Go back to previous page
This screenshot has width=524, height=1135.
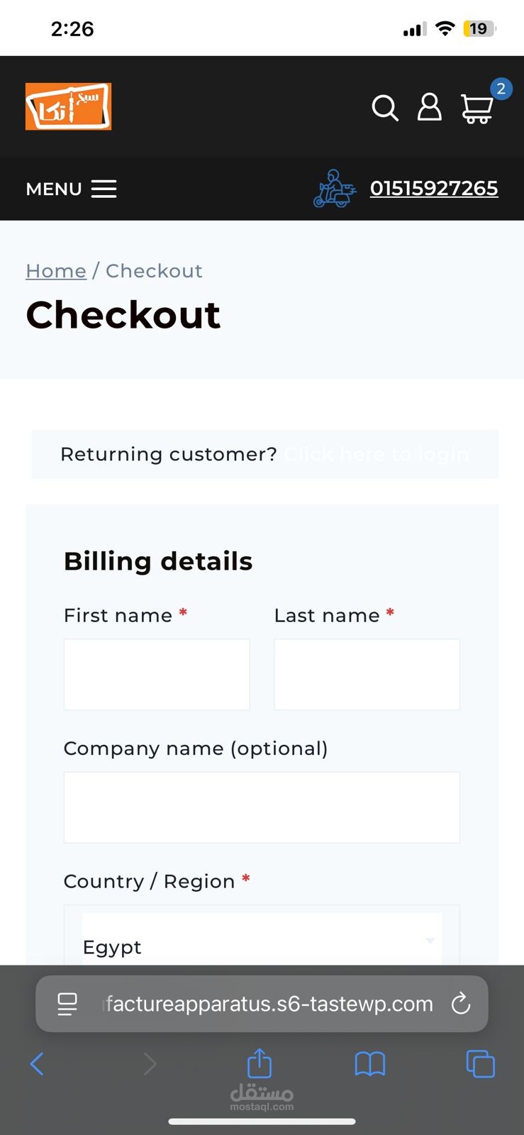(x=38, y=1063)
